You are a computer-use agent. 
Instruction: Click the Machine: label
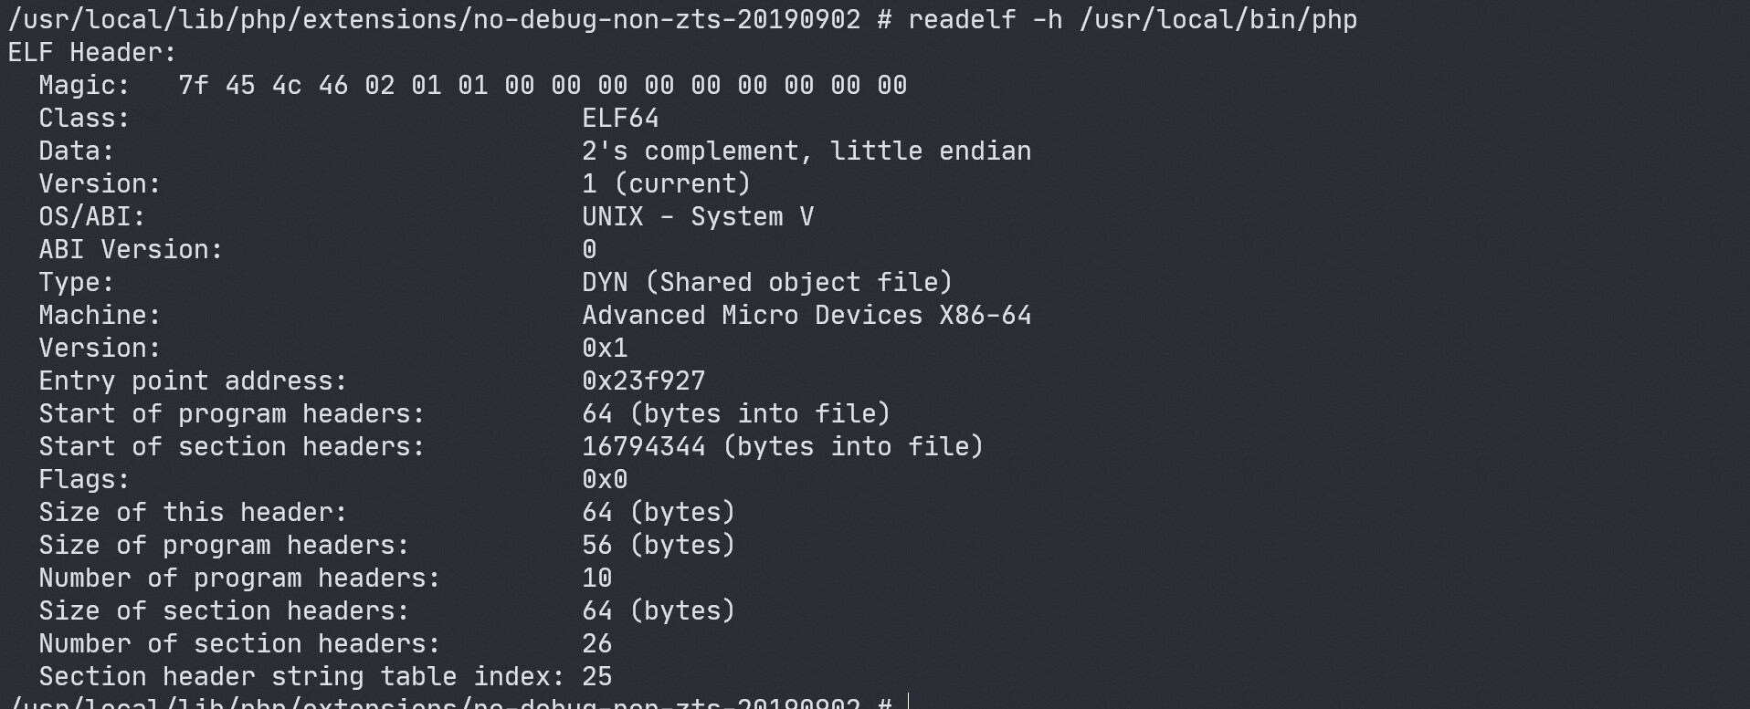click(100, 315)
